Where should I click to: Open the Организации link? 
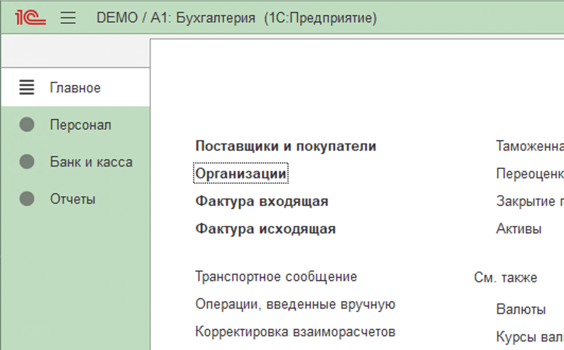click(241, 173)
